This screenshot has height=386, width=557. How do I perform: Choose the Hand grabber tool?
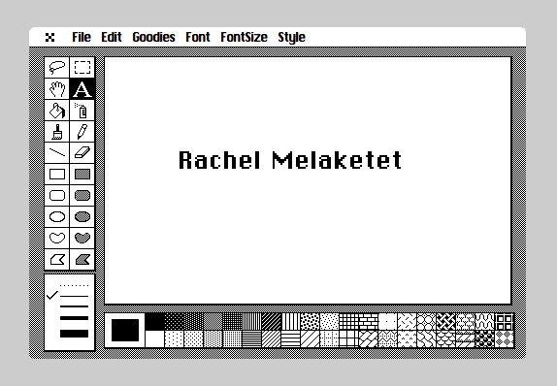click(57, 89)
